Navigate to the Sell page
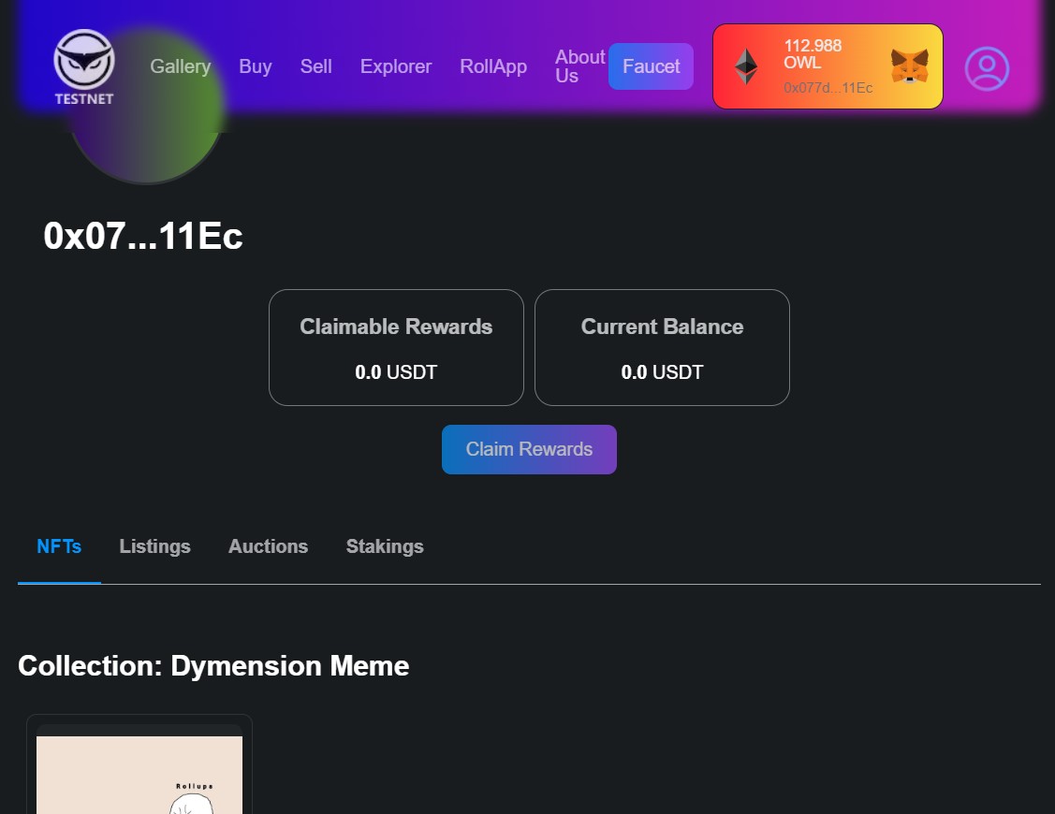1055x814 pixels. point(315,66)
